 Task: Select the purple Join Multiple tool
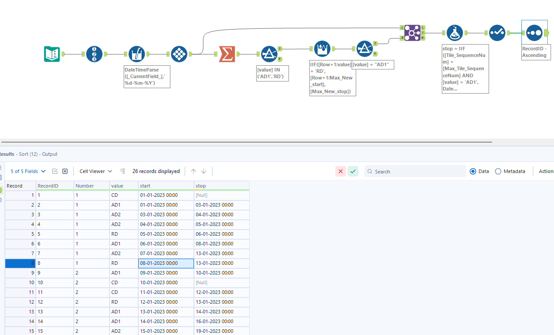pos(412,33)
